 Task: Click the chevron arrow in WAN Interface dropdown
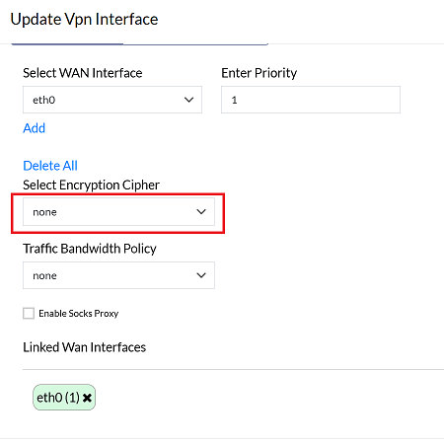188,100
